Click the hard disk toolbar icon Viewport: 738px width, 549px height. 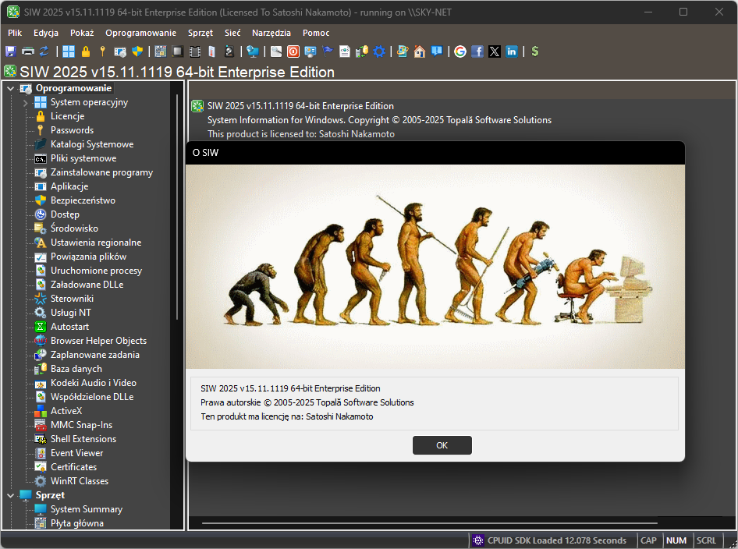[x=229, y=51]
